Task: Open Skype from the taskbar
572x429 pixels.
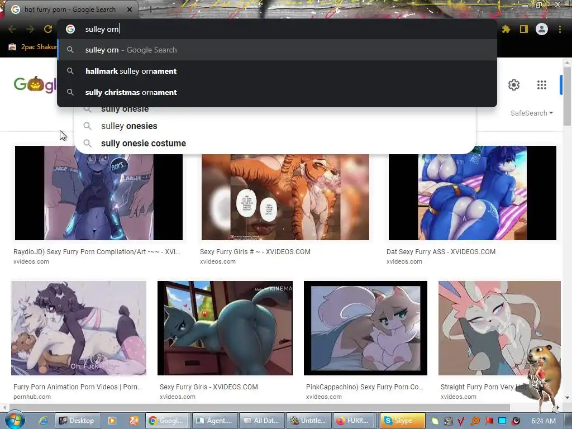Action: 402,421
